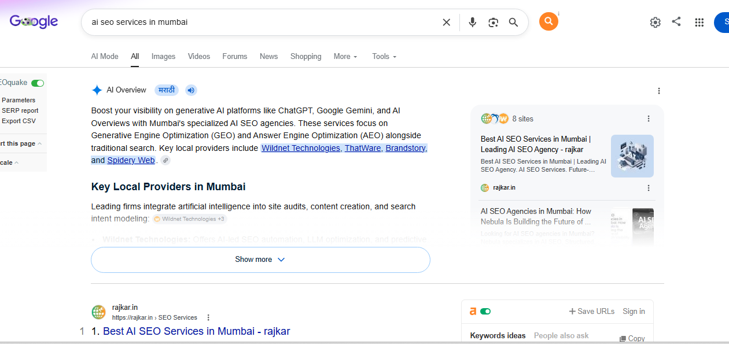Screen dimensions: 729x344
Task: Click the stacked site favicons beside 8 sites
Action: [x=495, y=119]
